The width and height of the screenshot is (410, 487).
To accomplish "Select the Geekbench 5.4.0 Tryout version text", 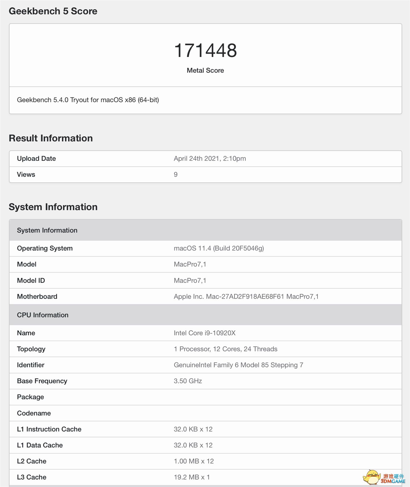I will click(x=88, y=100).
